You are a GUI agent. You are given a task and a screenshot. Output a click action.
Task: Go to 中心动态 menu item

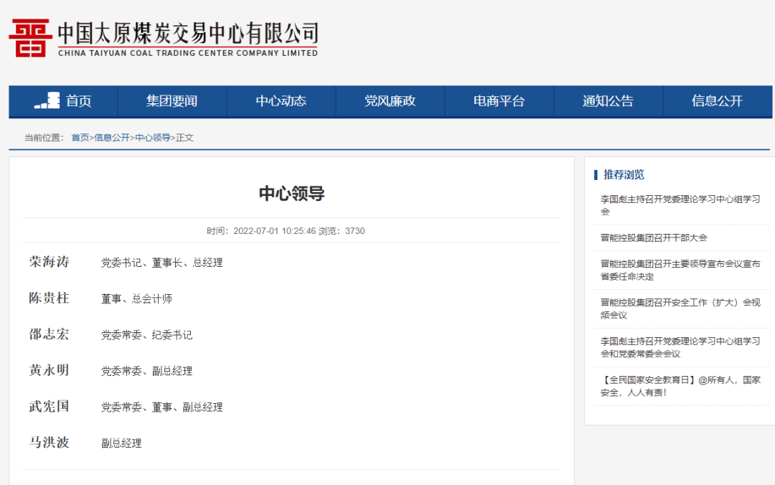point(281,101)
